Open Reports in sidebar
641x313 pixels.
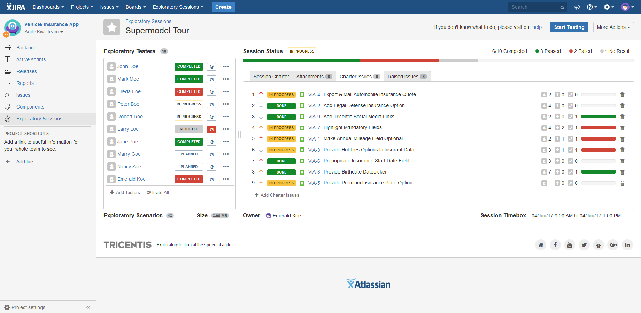coord(25,83)
